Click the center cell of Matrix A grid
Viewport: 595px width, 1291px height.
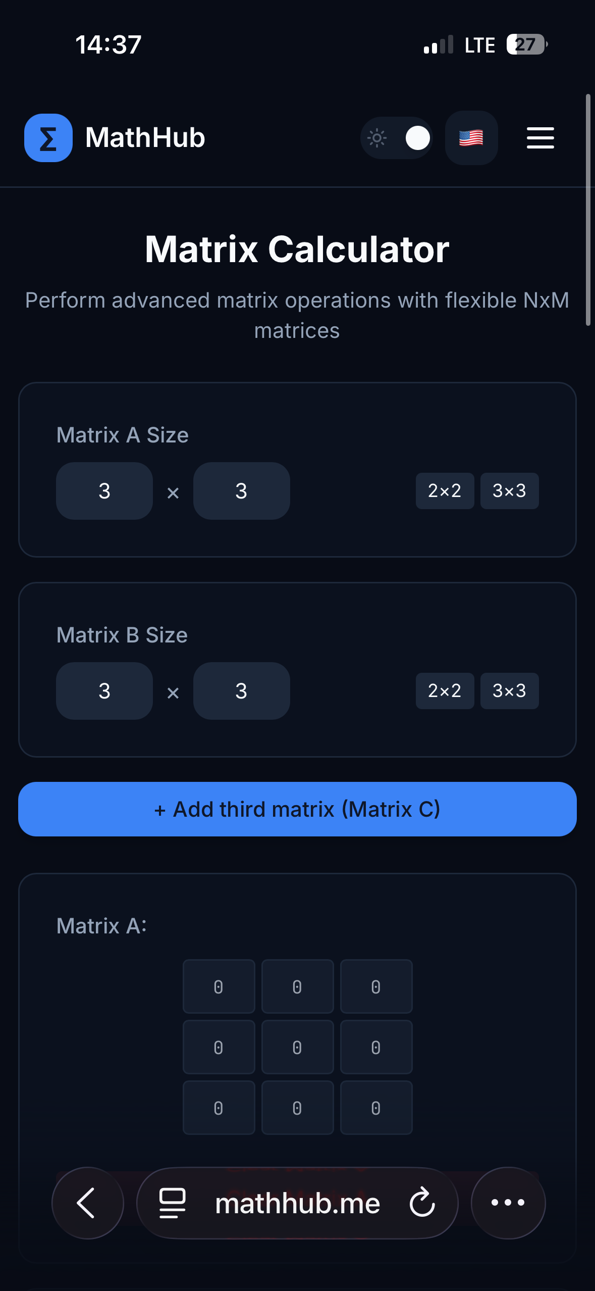pyautogui.click(x=297, y=1047)
